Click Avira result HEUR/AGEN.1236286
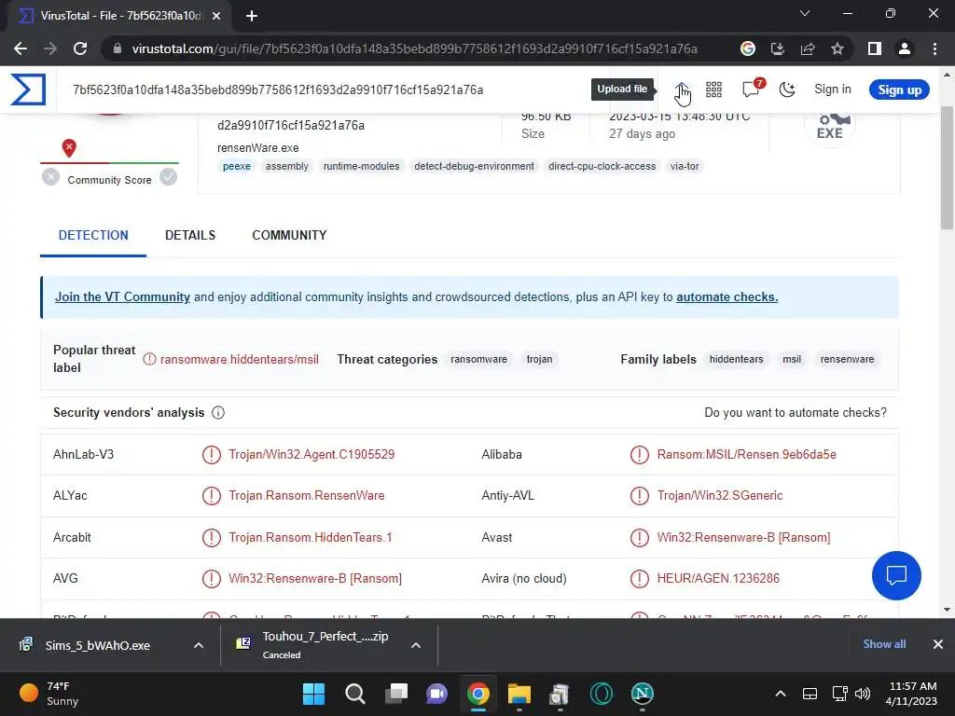 pos(718,578)
